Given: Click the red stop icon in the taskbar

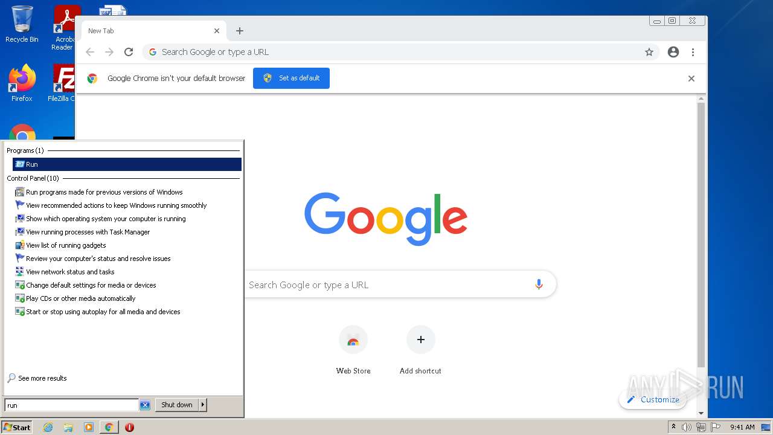Looking at the screenshot, I should click(x=129, y=427).
